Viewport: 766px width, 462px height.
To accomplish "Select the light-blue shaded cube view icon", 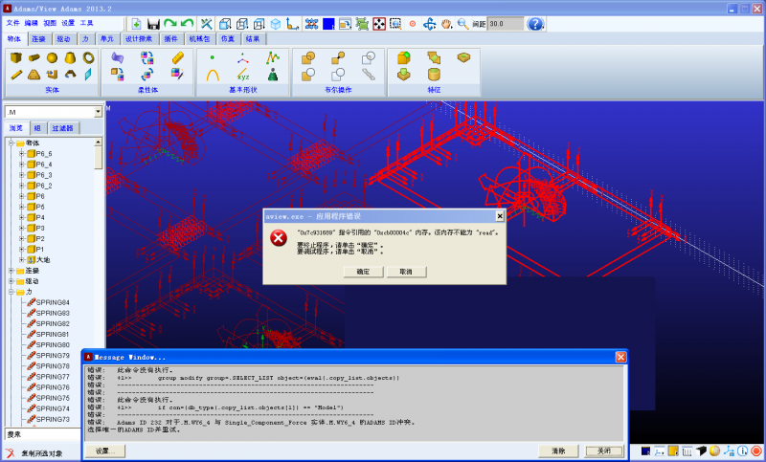I will click(276, 23).
